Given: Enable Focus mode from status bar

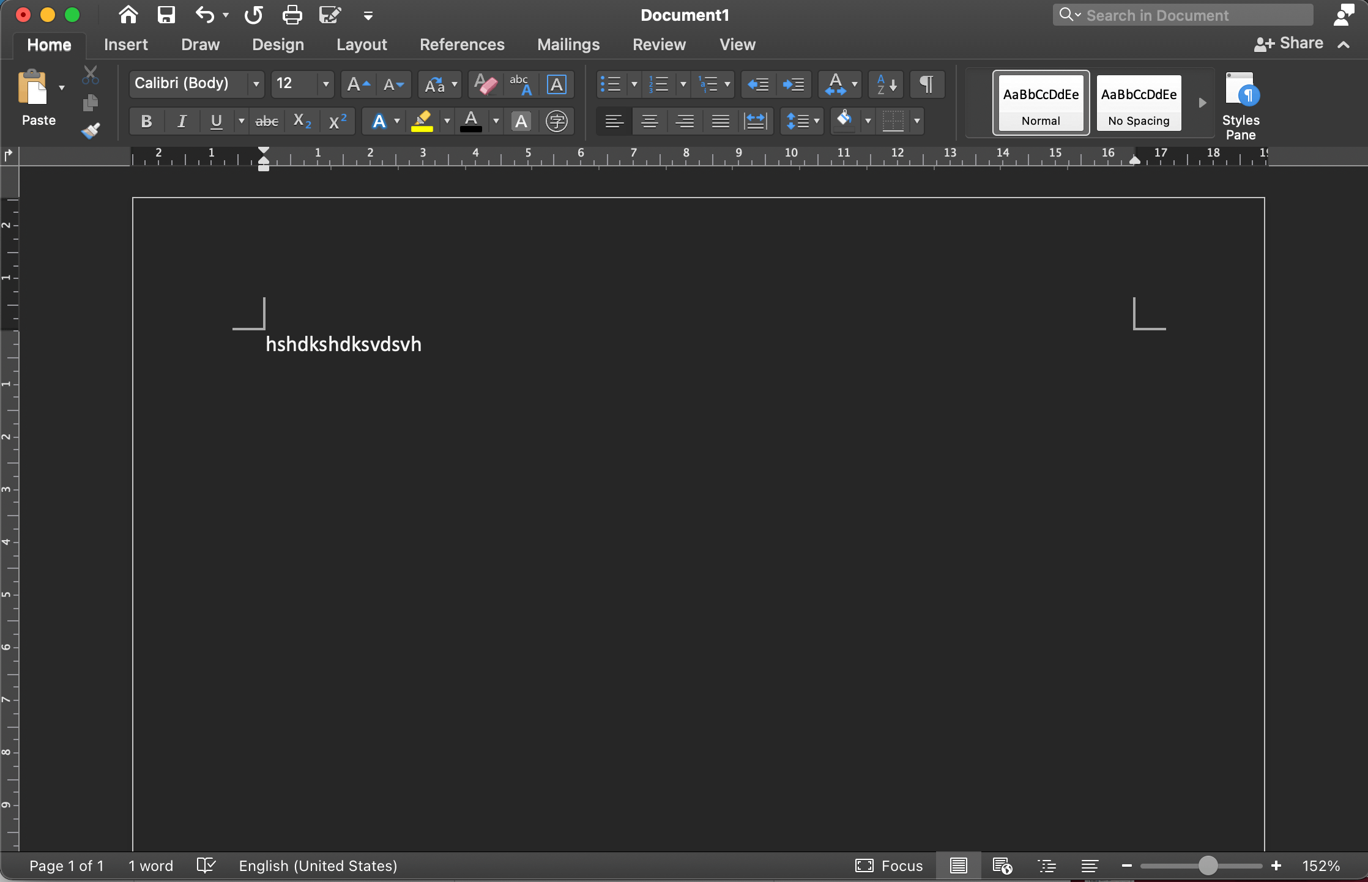Looking at the screenshot, I should [x=890, y=865].
